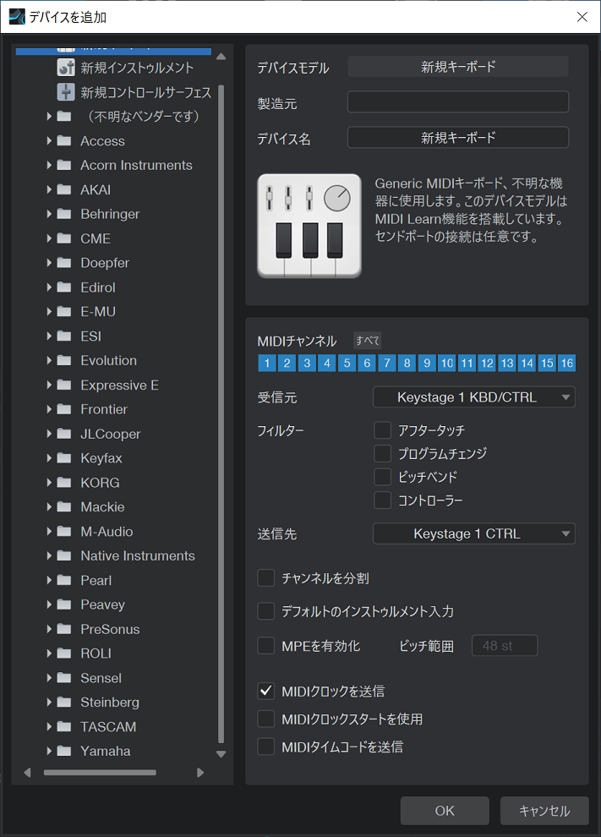
Task: Click the generic MIDI keyboard device image
Action: coord(309,226)
